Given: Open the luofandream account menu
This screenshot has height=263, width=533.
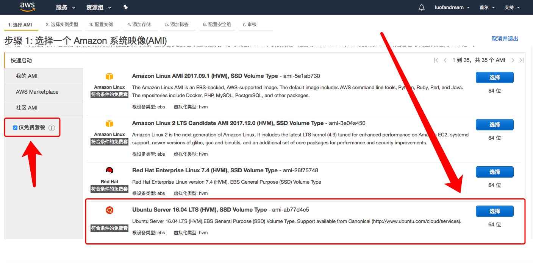Looking at the screenshot, I should (452, 8).
